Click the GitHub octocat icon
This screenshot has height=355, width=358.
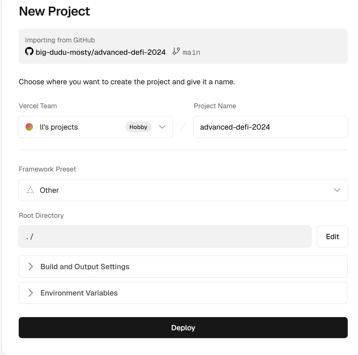(x=29, y=51)
